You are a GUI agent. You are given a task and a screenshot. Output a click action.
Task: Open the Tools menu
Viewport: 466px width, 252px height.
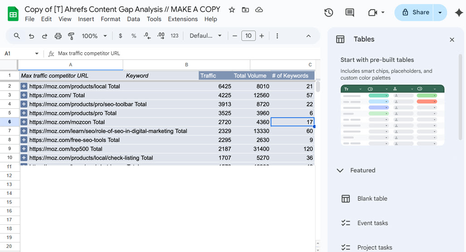pyautogui.click(x=154, y=19)
